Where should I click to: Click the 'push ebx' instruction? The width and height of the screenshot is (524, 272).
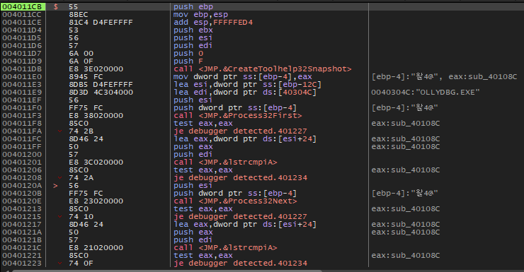point(193,30)
